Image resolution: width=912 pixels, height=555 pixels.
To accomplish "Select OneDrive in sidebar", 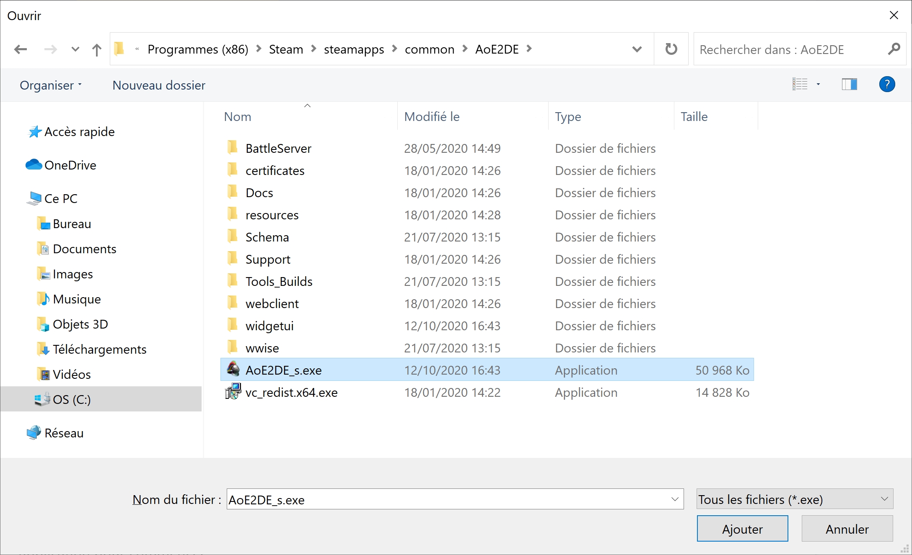I will 61,165.
